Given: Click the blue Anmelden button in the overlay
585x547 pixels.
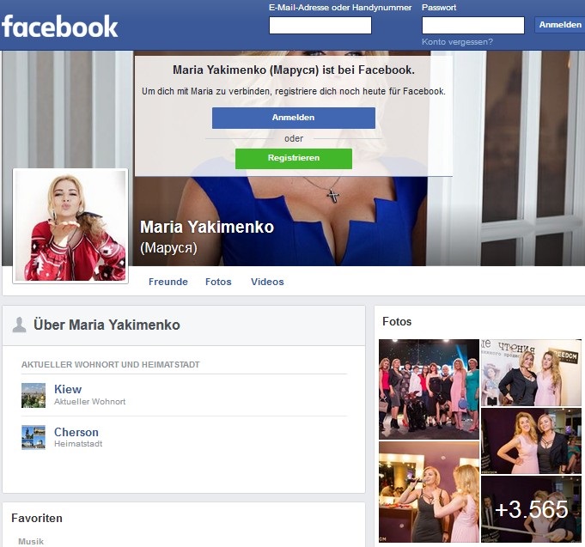Looking at the screenshot, I should 294,118.
